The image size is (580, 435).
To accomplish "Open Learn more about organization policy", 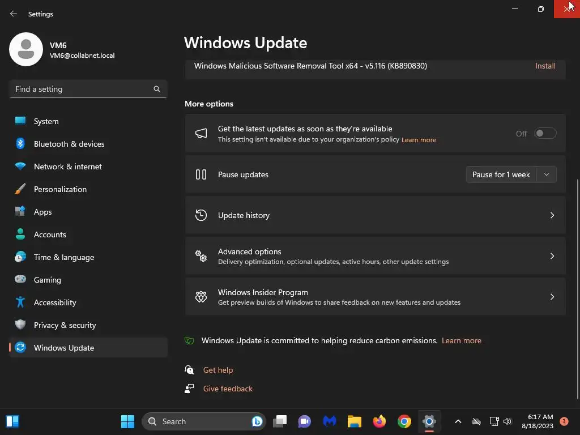I will [419, 140].
